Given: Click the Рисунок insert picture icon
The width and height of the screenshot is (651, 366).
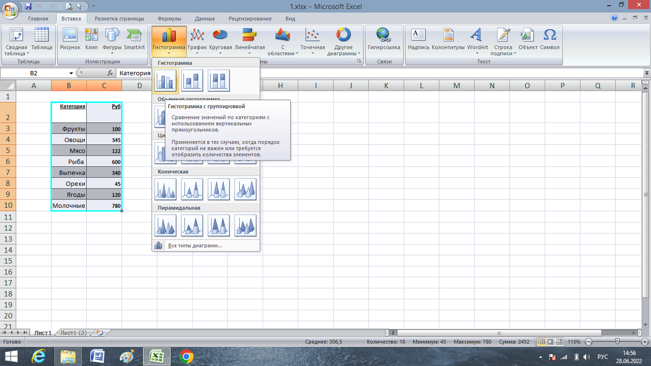Looking at the screenshot, I should coord(70,39).
